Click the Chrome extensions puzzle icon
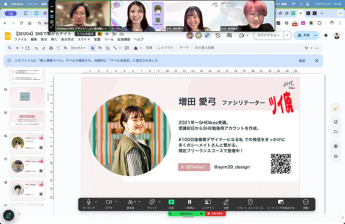Screen dimensions: 345x224 click(x=319, y=23)
